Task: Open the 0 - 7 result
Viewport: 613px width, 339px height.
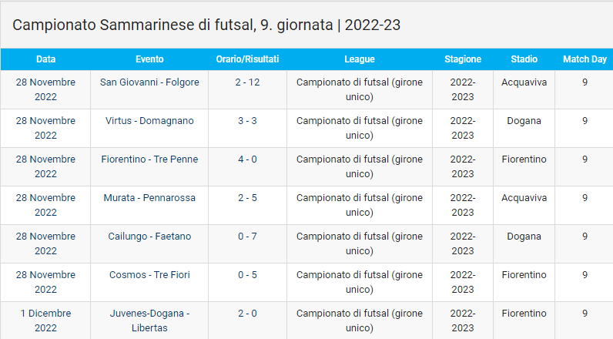Action: click(x=247, y=237)
